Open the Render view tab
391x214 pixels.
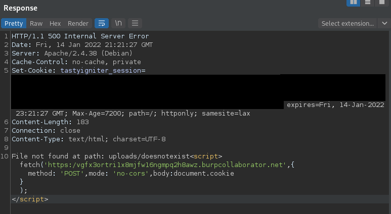[78, 23]
